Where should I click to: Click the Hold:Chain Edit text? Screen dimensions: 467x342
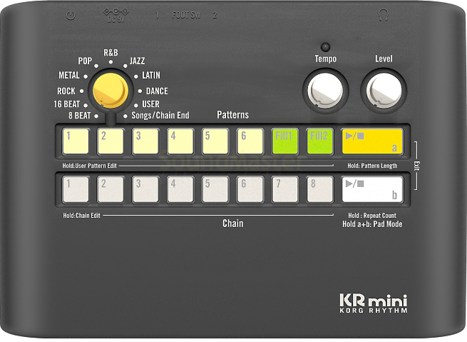(x=81, y=216)
